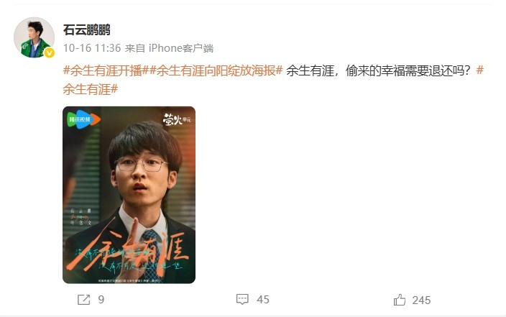Image resolution: width=506 pixels, height=317 pixels.
Task: Like the post with the thumbs-up icon
Action: 400,300
